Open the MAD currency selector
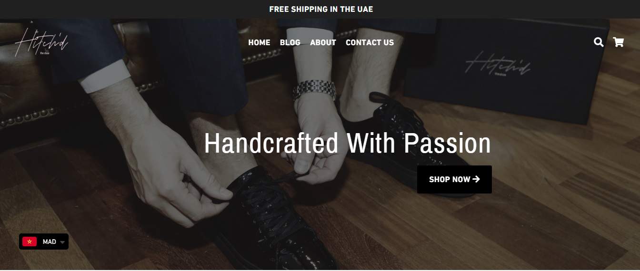This screenshot has height=271, width=640. tap(44, 242)
